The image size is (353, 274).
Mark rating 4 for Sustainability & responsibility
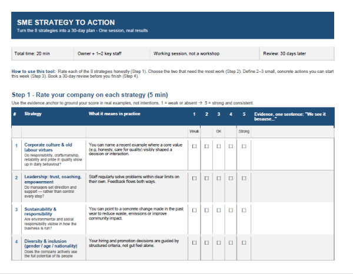click(x=231, y=210)
